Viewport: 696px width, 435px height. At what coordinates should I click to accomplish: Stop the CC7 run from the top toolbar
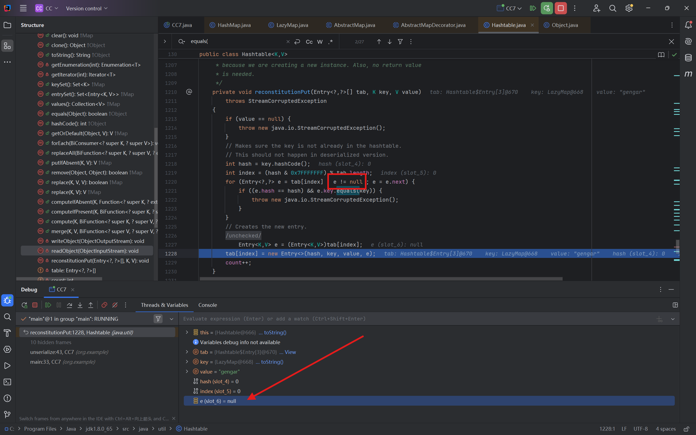point(561,8)
